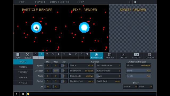Open the CUSTOM panel
This screenshot has height=96, width=170.
pyautogui.click(x=150, y=56)
